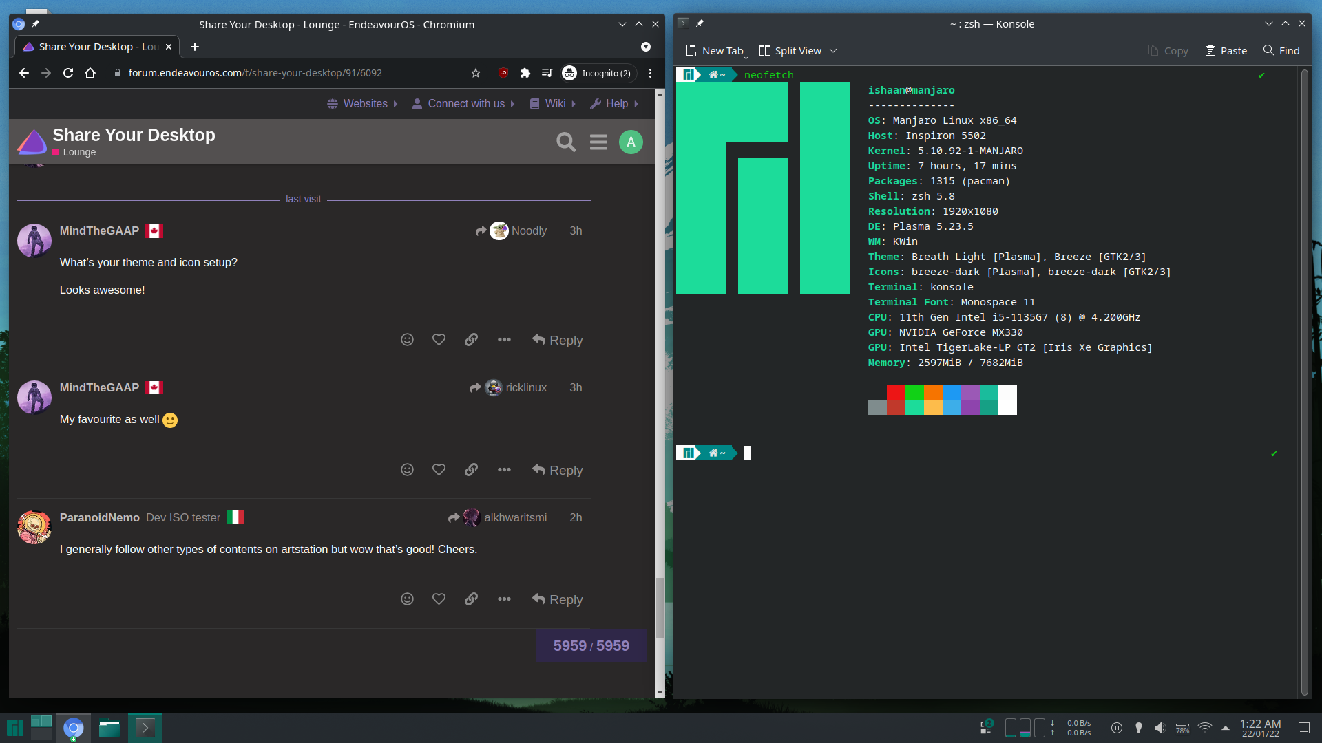Open the forum hamburger menu
Screen dimensions: 1322x743
pyautogui.click(x=598, y=142)
